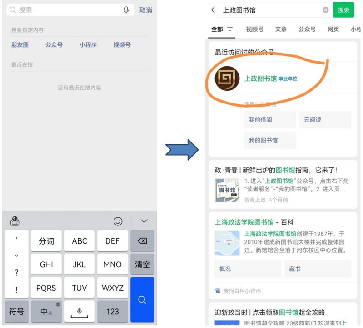
Task: Switch to the 文章 tab
Action: pyautogui.click(x=281, y=29)
